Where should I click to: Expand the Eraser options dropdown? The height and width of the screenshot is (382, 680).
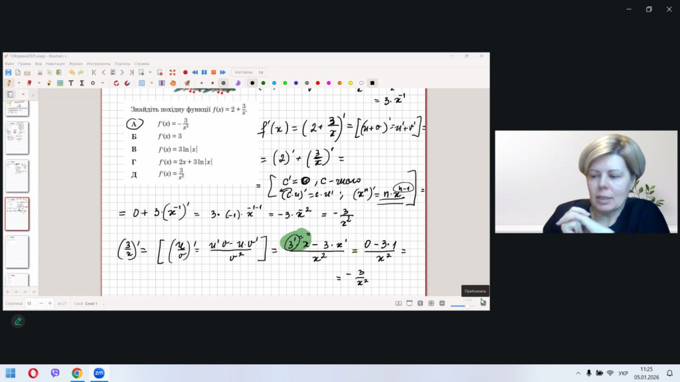39,83
